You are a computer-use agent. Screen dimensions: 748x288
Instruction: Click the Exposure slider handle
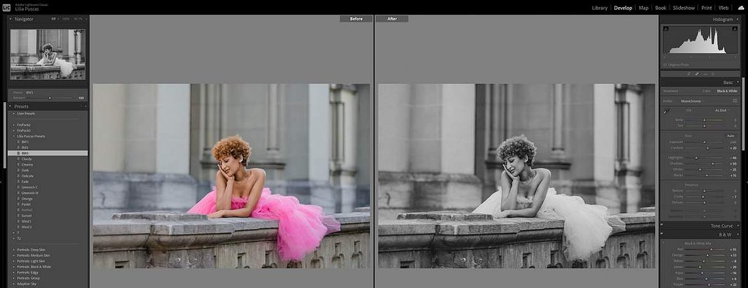pos(705,142)
